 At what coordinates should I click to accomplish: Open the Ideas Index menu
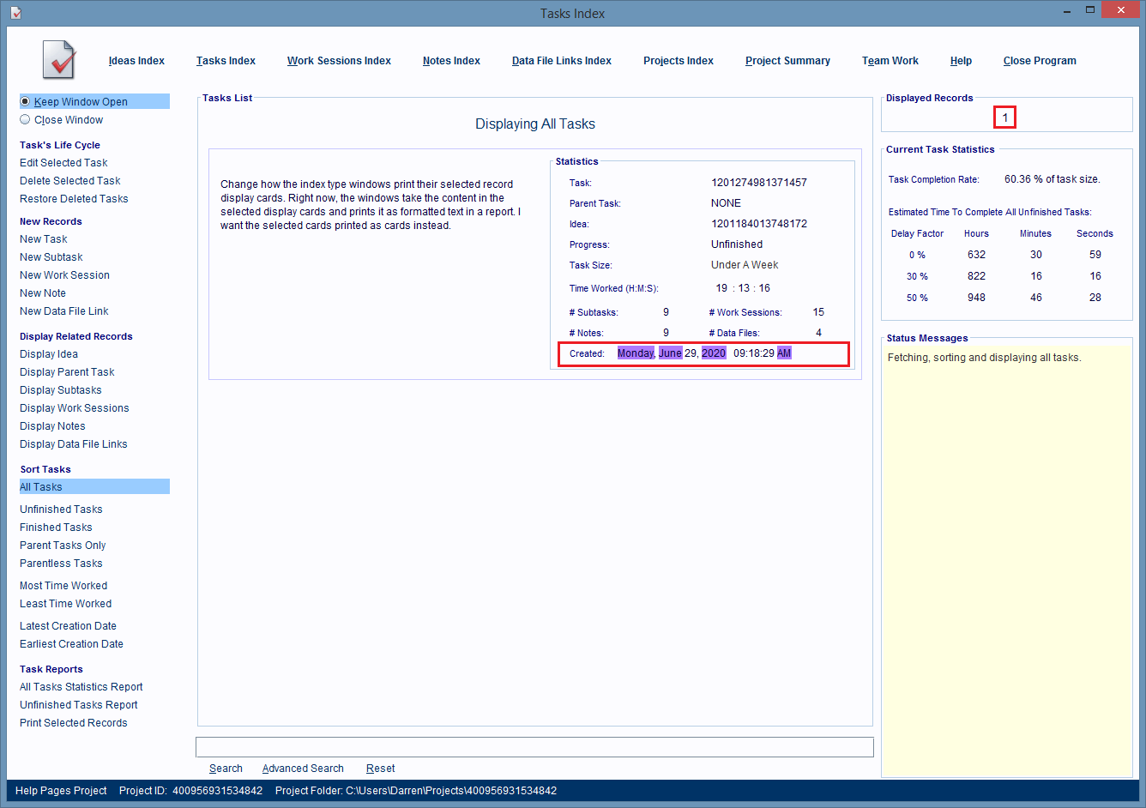[x=136, y=61]
